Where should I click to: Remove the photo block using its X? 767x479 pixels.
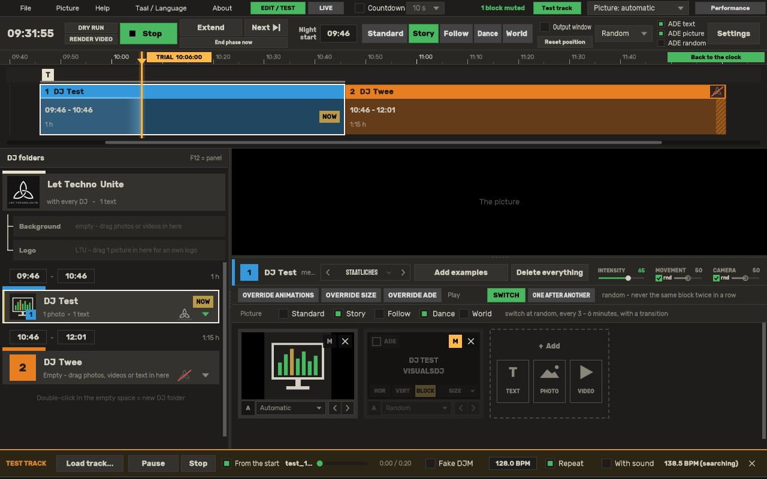tap(345, 341)
